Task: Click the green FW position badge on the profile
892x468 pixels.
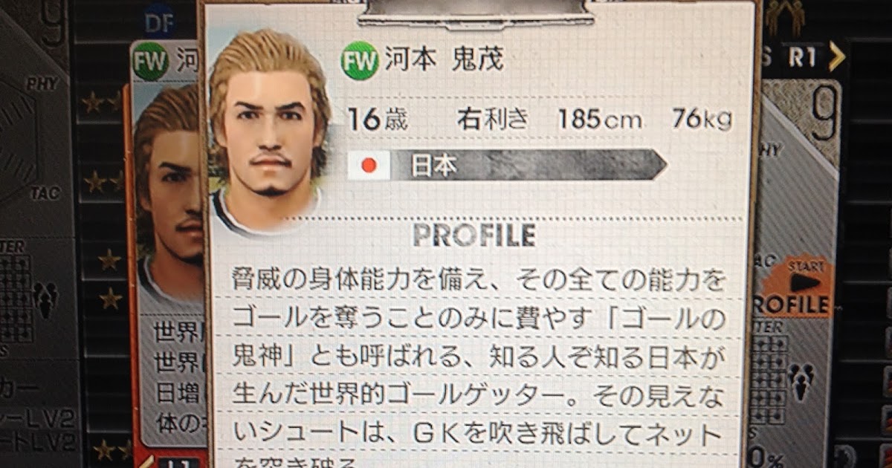Action: point(360,61)
